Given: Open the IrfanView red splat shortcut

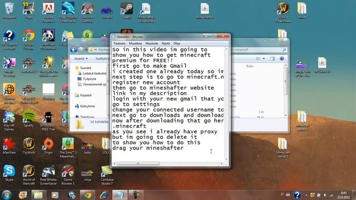Looking at the screenshot, I should point(9,146).
